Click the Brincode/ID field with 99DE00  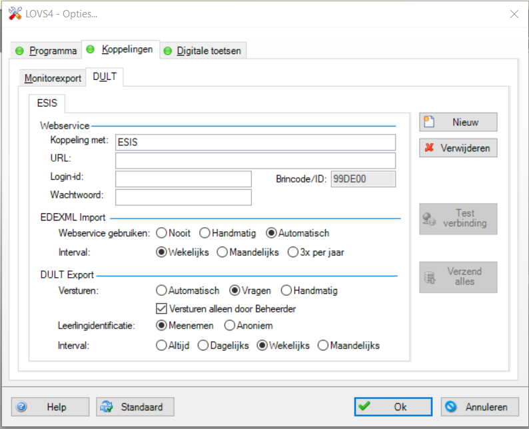(x=363, y=179)
